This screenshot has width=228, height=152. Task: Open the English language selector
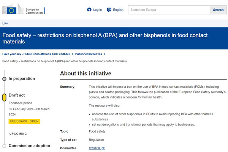pyautogui.click(x=115, y=10)
